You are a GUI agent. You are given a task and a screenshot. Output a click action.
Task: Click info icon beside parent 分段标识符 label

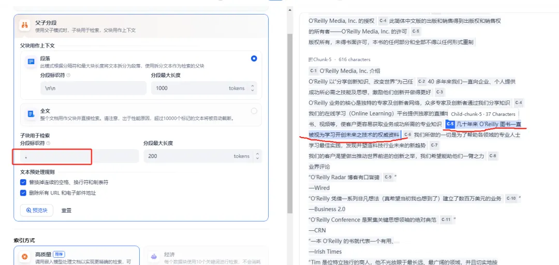point(68,75)
